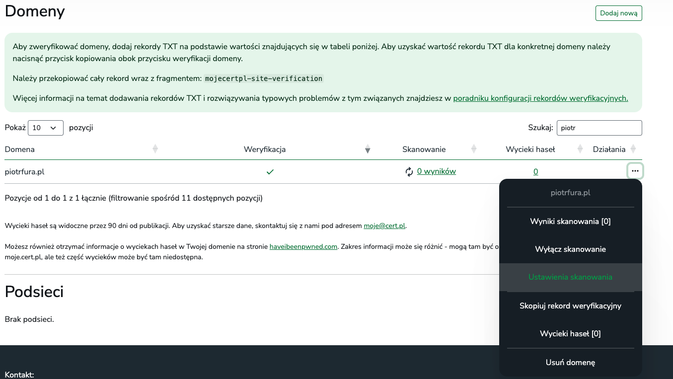The image size is (673, 379).
Task: Click the Domeny page heading
Action: pos(35,10)
